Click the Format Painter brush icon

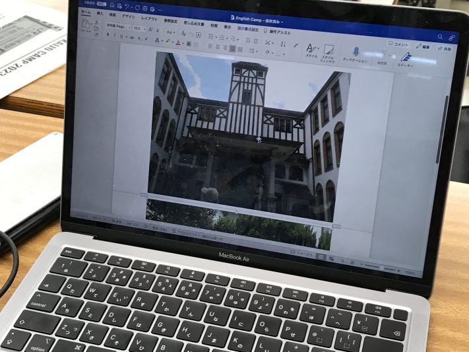point(96,35)
